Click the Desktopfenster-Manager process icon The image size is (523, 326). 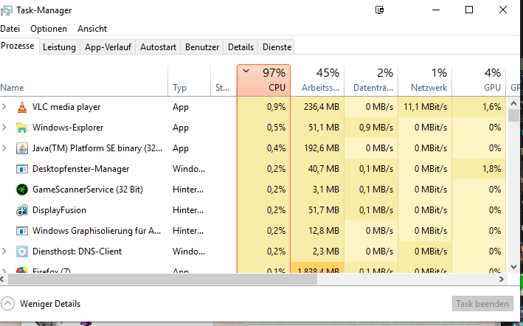[22, 169]
